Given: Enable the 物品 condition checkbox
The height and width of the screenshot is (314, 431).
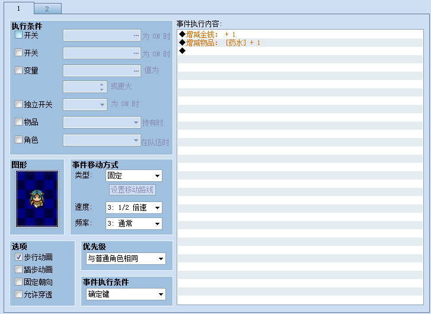Looking at the screenshot, I should (x=18, y=121).
